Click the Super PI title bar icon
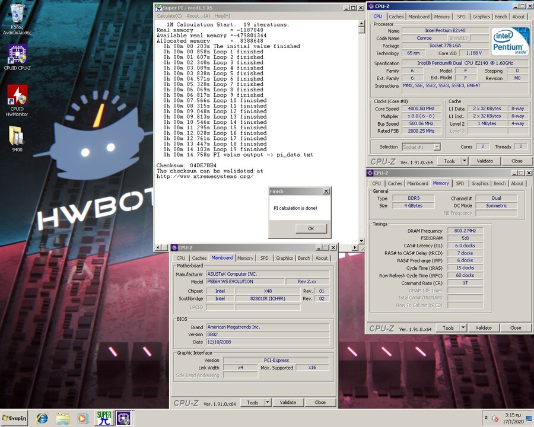The height and width of the screenshot is (427, 534). [x=158, y=8]
